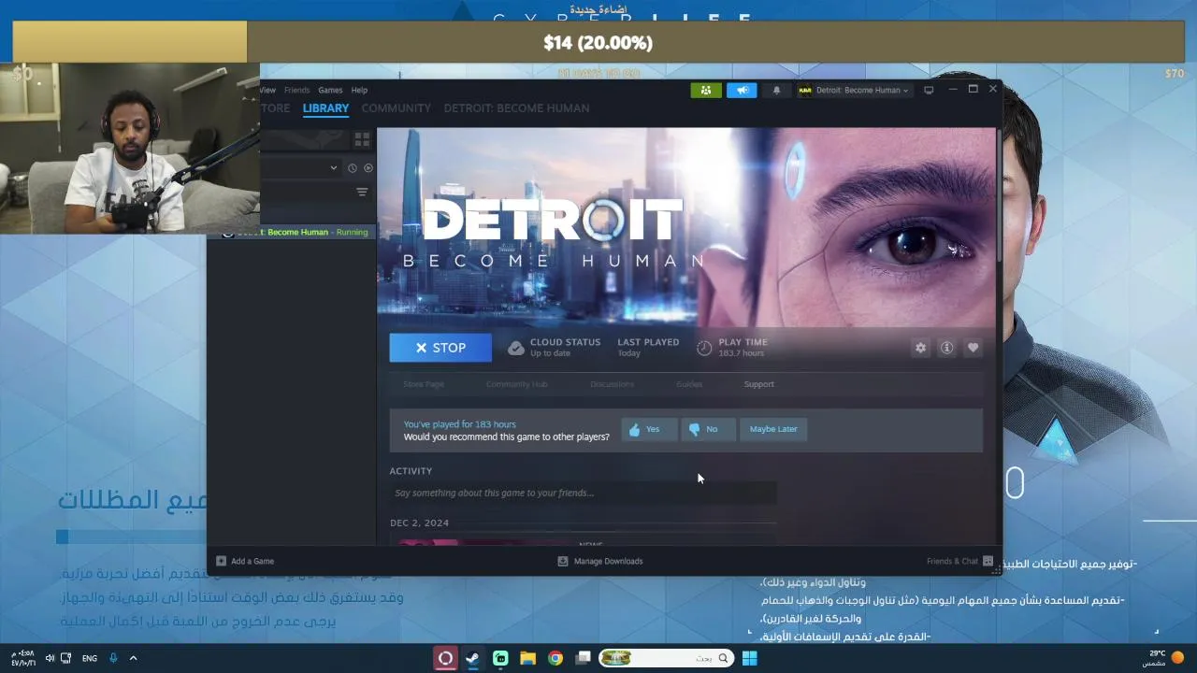1197x673 pixels.
Task: Choose No thumbs-down for recommendation
Action: click(708, 429)
